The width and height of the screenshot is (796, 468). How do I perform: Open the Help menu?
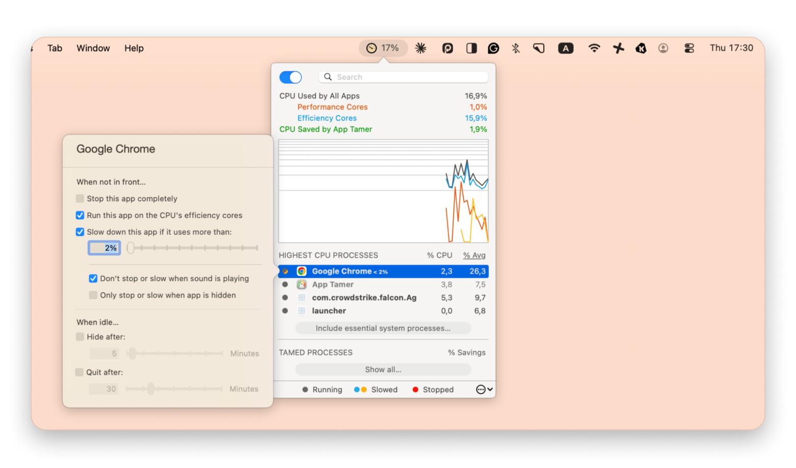coord(134,48)
